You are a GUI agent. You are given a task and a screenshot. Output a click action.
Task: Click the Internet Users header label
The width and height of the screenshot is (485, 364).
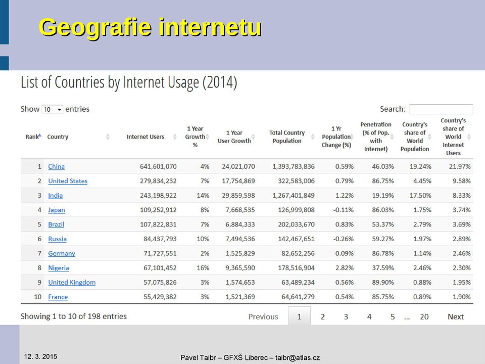145,137
